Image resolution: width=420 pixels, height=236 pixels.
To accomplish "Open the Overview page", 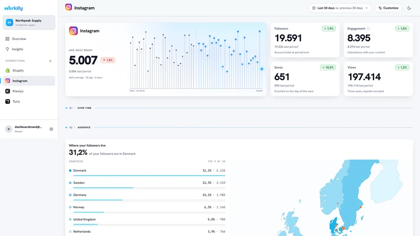I will (x=29, y=39).
